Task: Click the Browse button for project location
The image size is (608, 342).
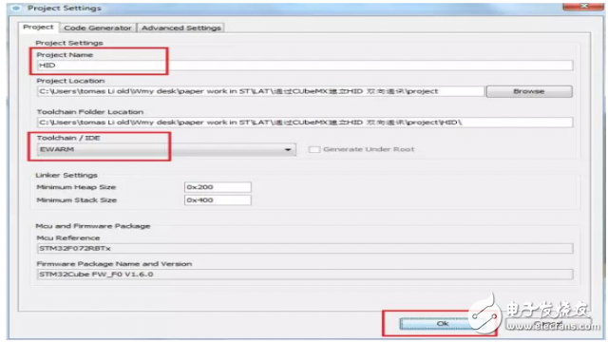Action: 529,91
